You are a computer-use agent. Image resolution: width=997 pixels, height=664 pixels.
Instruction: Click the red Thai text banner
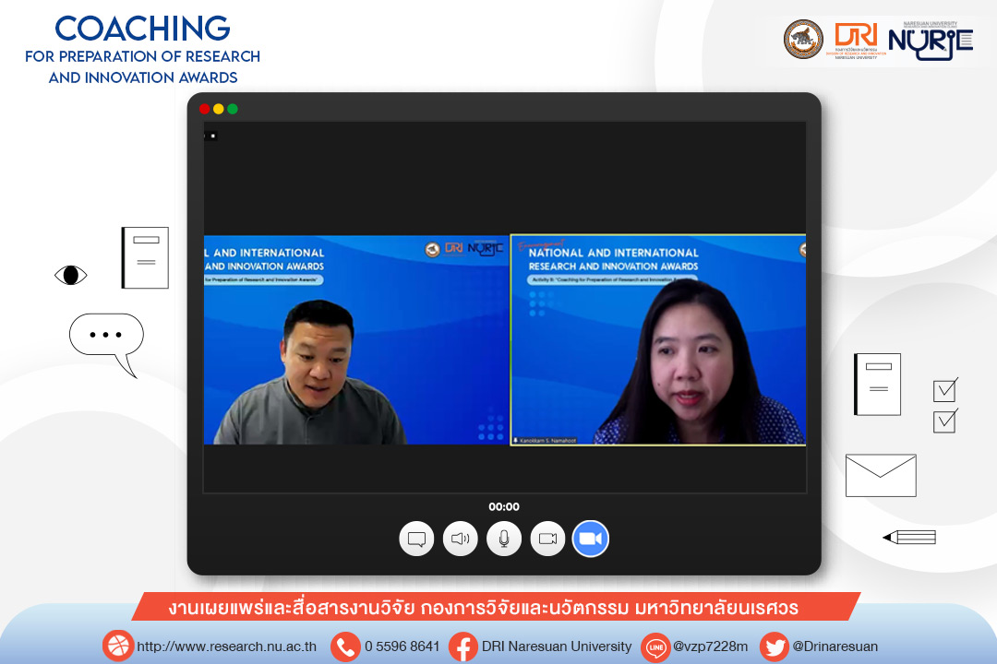click(496, 607)
